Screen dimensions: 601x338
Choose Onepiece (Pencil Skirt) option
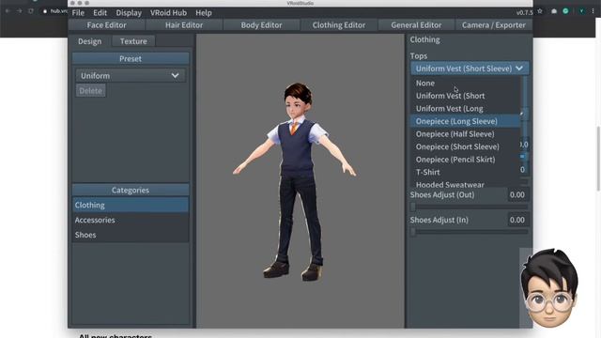[x=466, y=159]
